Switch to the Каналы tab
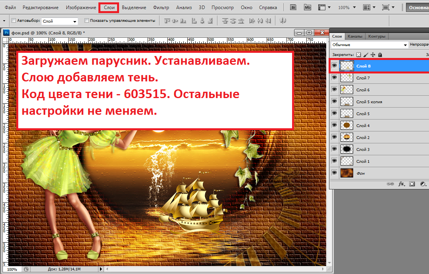The image size is (429, 274). tap(354, 37)
